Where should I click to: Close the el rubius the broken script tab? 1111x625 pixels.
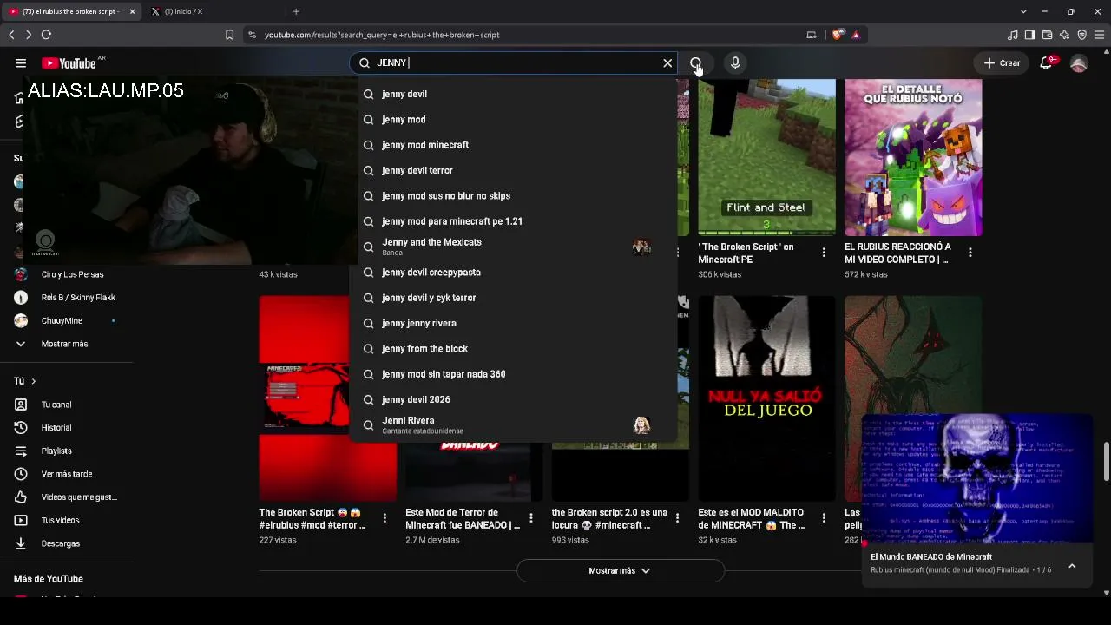(x=132, y=11)
